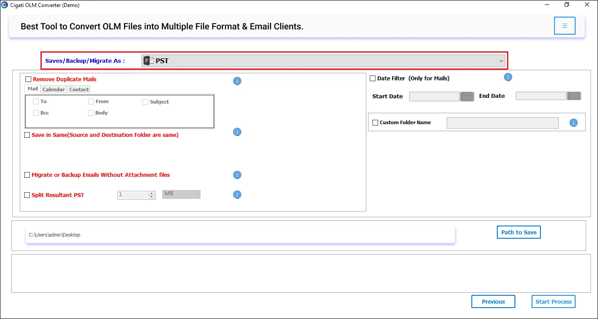Click the End Date label
Screen dimensions: 598x319
(x=492, y=96)
